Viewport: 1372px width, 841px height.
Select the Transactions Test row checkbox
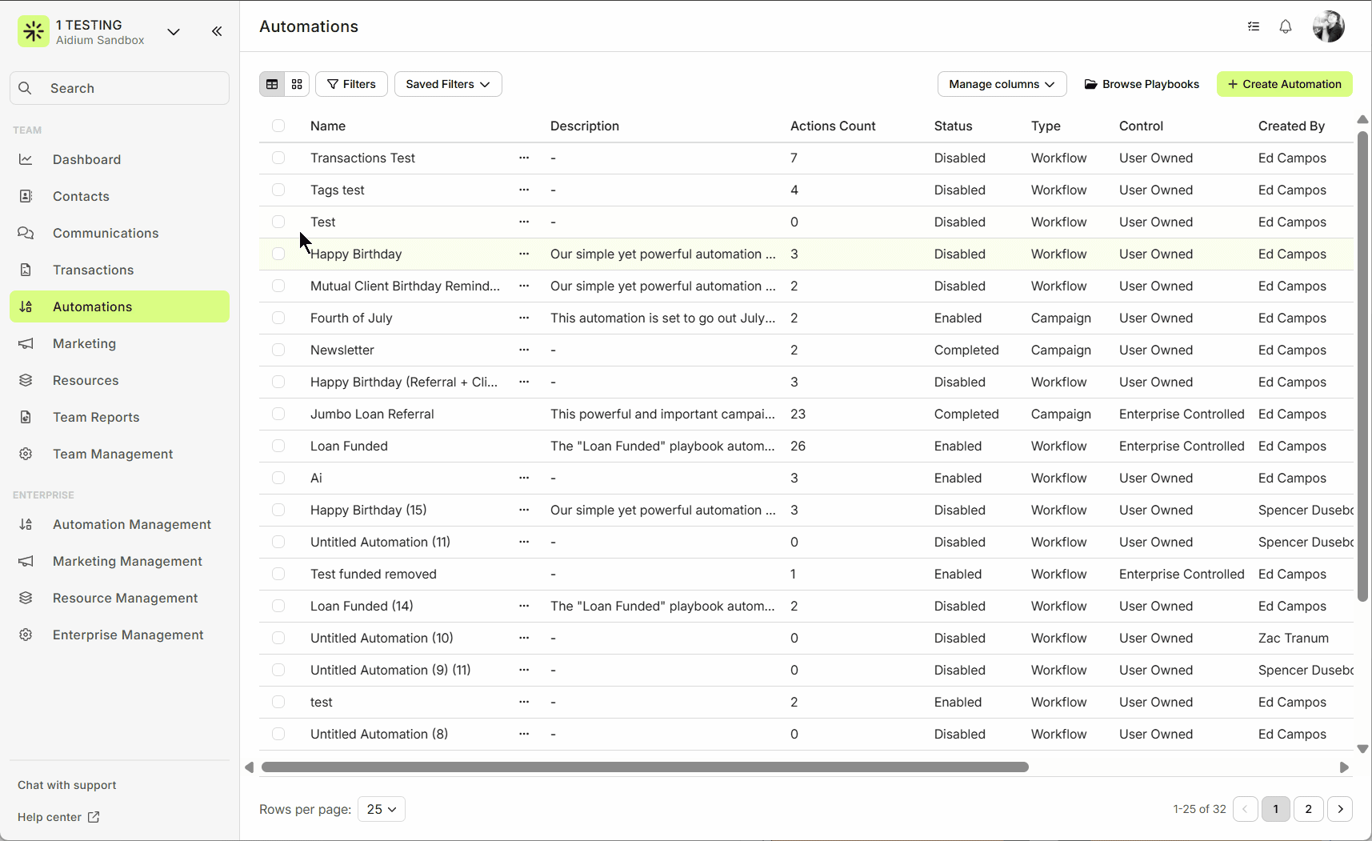tap(278, 158)
